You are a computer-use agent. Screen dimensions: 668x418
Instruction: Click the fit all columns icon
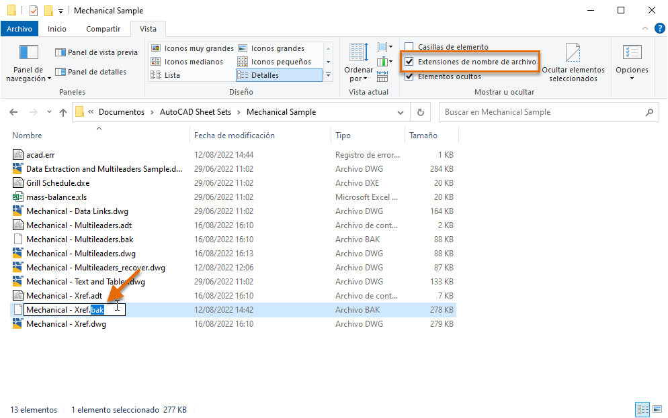click(382, 76)
